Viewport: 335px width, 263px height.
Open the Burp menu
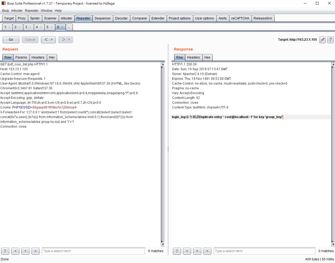pyautogui.click(x=6, y=11)
